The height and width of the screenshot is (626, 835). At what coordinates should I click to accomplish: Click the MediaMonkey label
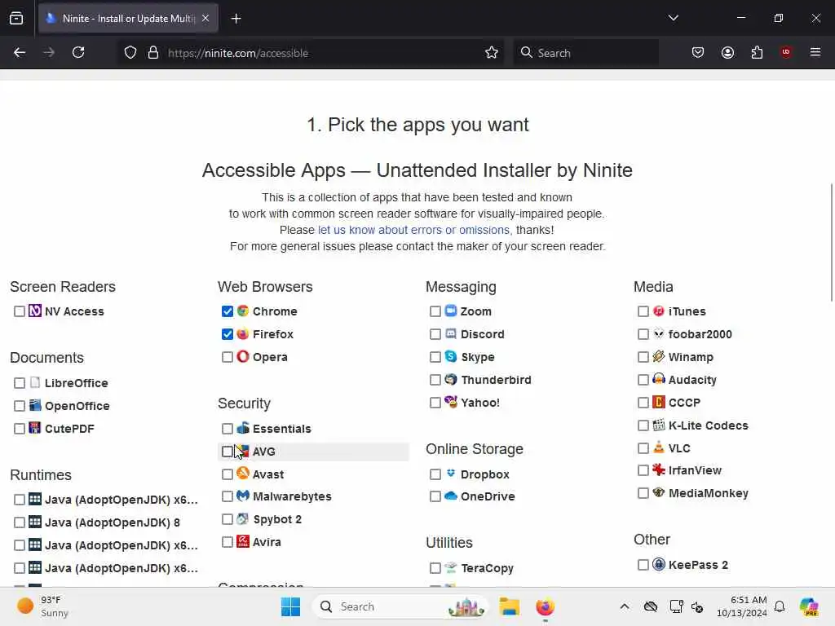coord(709,493)
